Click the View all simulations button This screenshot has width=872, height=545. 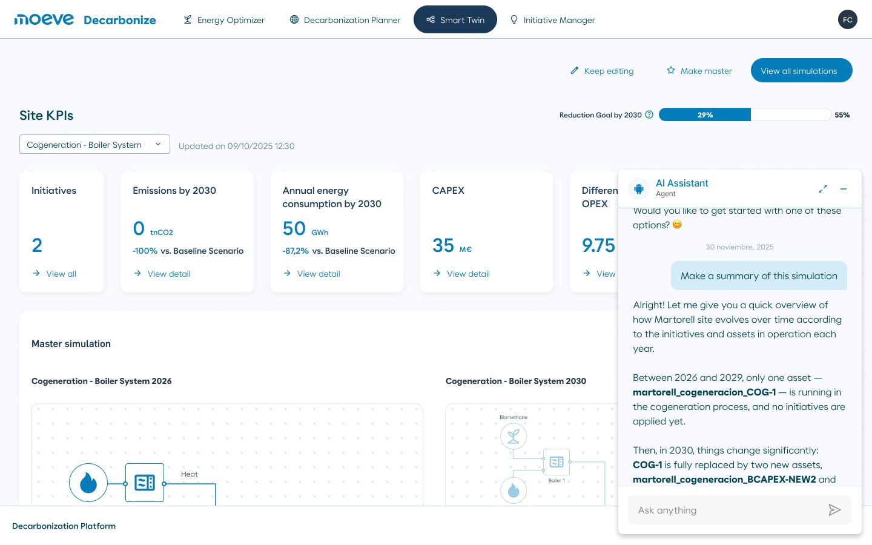pos(802,70)
